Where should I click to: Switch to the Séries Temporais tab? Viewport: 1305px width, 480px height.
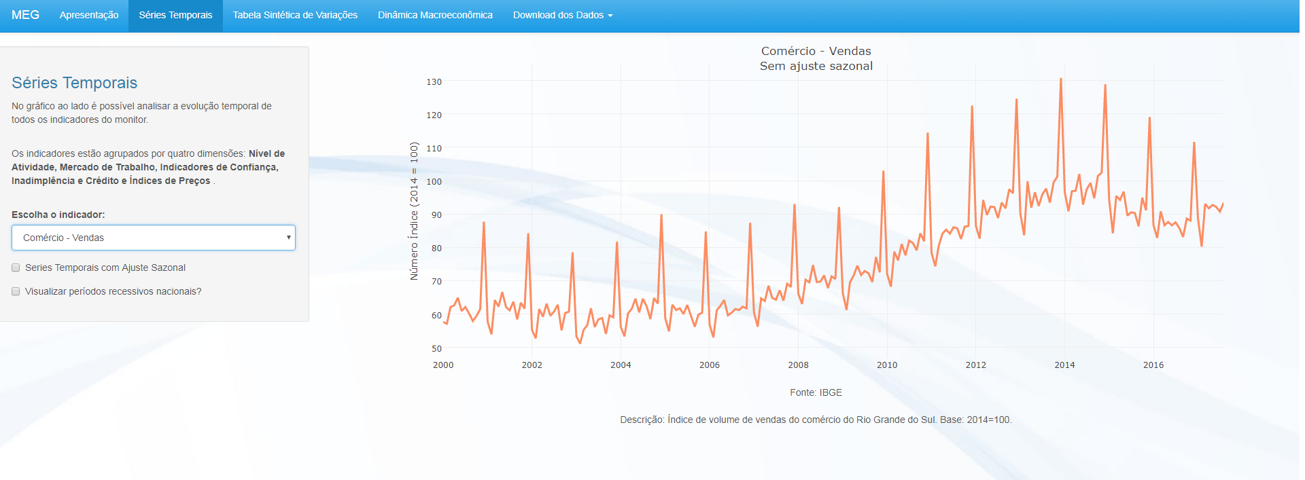[x=175, y=15]
